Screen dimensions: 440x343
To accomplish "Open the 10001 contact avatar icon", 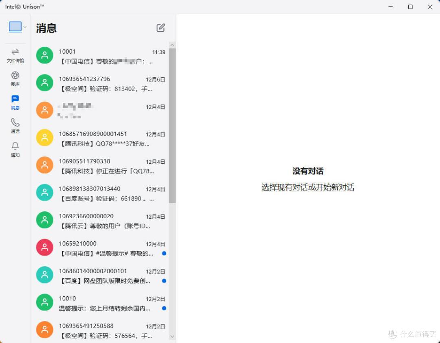I will pyautogui.click(x=44, y=55).
